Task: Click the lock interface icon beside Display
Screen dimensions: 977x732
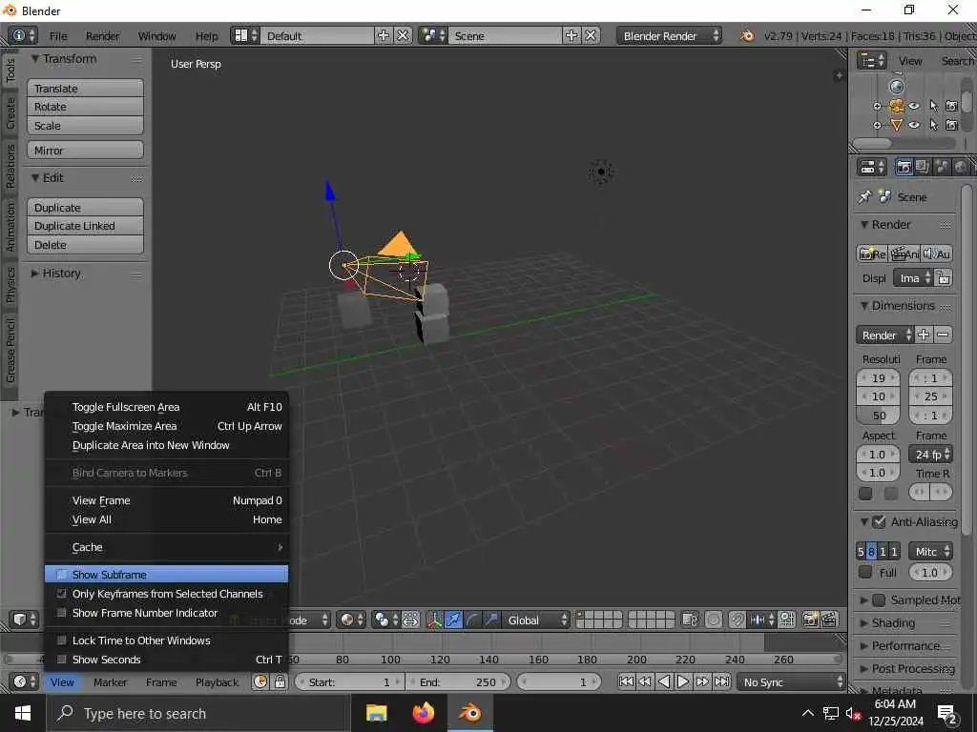Action: click(944, 278)
